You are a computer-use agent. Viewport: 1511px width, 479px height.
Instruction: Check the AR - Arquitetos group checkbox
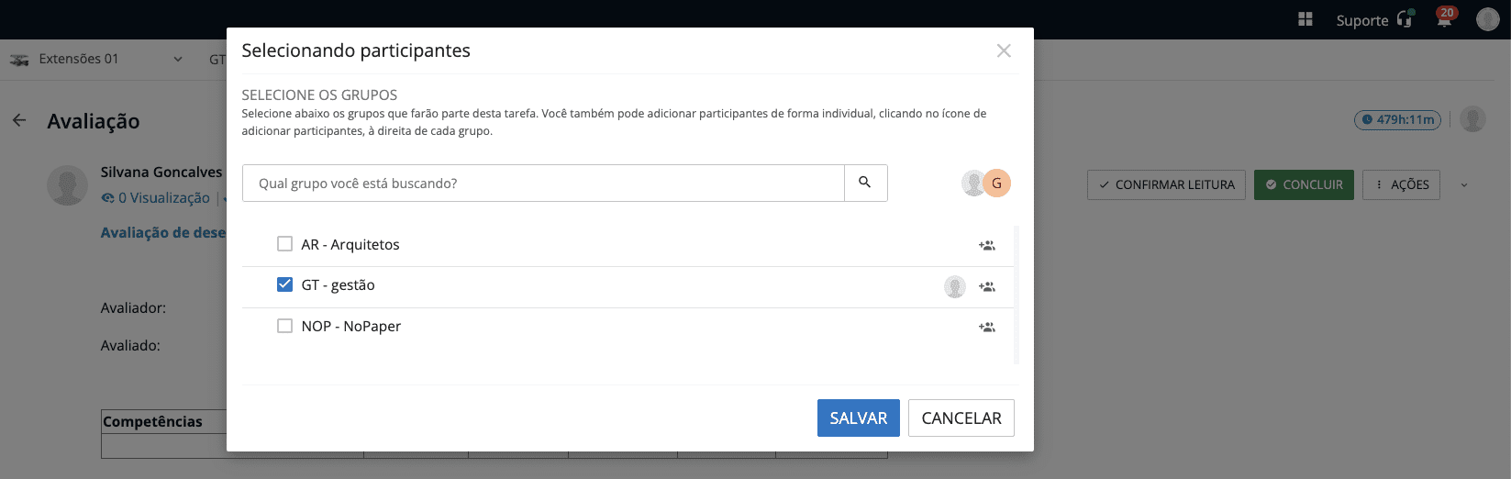(284, 244)
